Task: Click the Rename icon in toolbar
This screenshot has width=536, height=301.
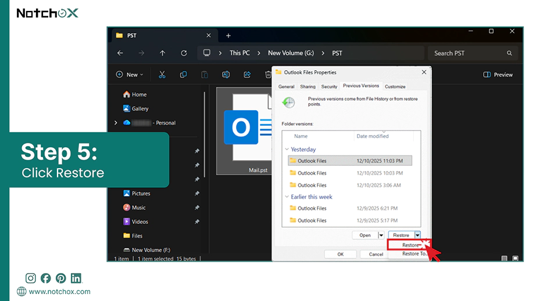Action: coord(226,75)
